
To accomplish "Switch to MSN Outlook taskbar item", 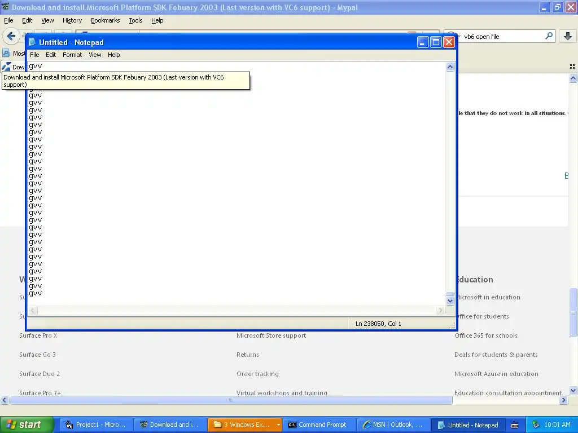I will (393, 425).
